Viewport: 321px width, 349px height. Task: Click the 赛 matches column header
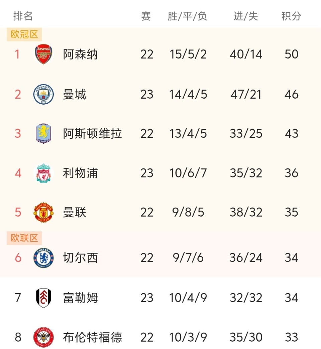[x=146, y=16]
